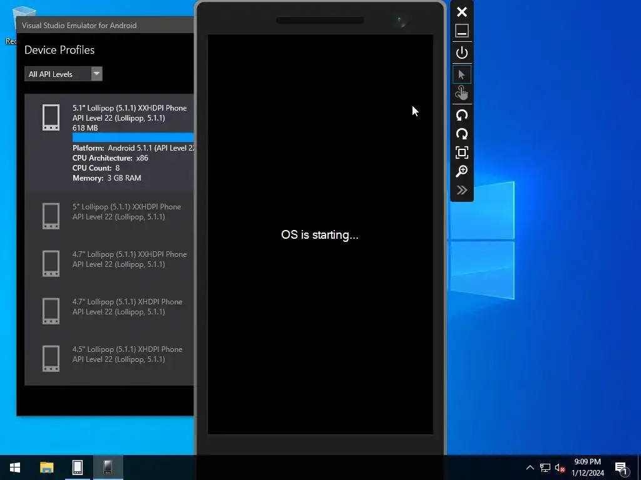Select the 4.7" Lollipop XHDPI Phone profile

(x=109, y=311)
